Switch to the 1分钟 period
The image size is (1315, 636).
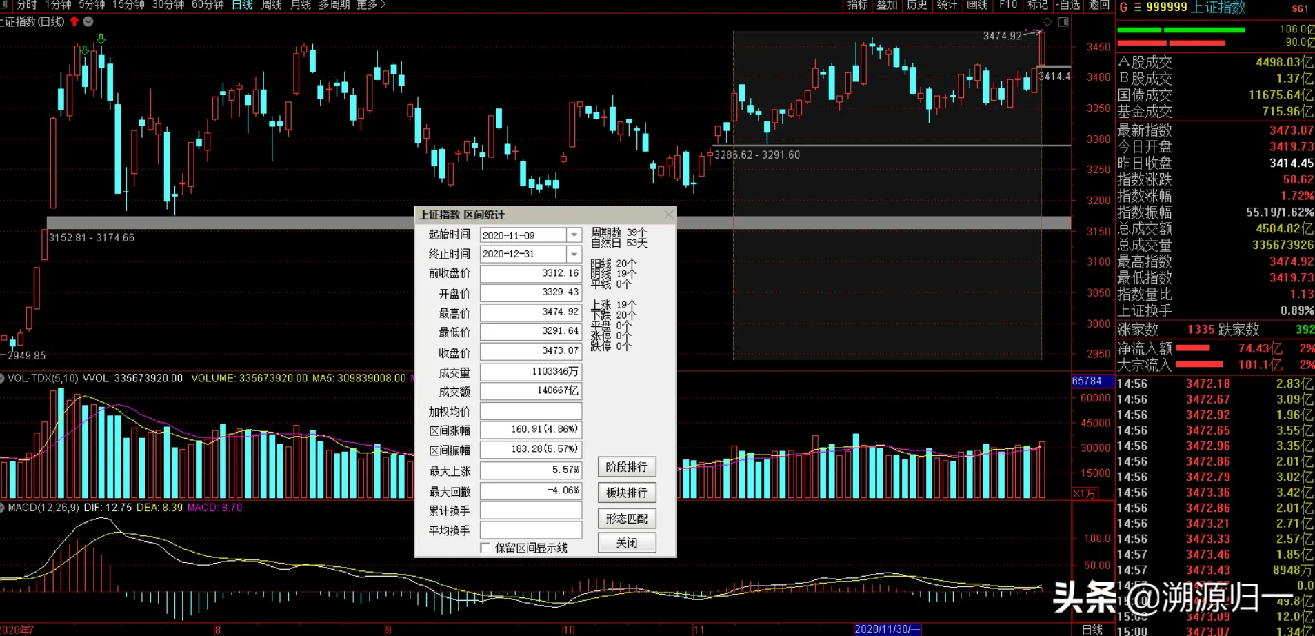click(x=58, y=5)
